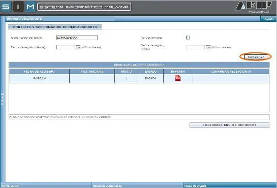Screen dimensions: 277x188
Task: Open Usuarios Aduaneros footer link
Action: tap(107, 185)
